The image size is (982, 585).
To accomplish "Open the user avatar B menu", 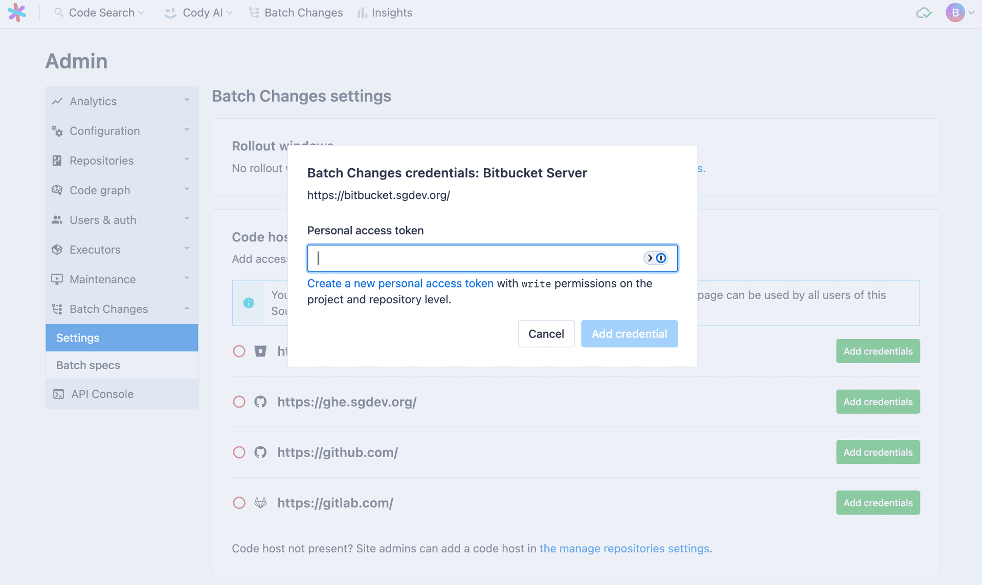I will tap(959, 13).
